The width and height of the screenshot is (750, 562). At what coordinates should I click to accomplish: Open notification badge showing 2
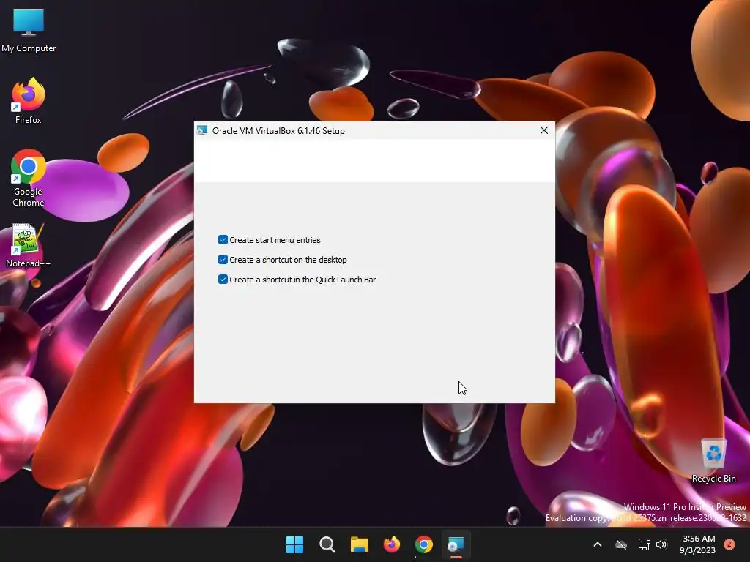(729, 544)
